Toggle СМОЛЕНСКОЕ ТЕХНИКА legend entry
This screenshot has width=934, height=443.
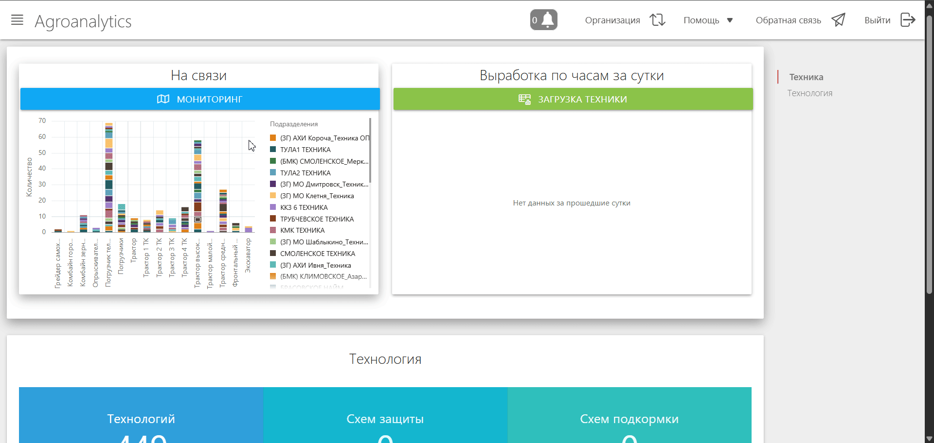coord(317,254)
